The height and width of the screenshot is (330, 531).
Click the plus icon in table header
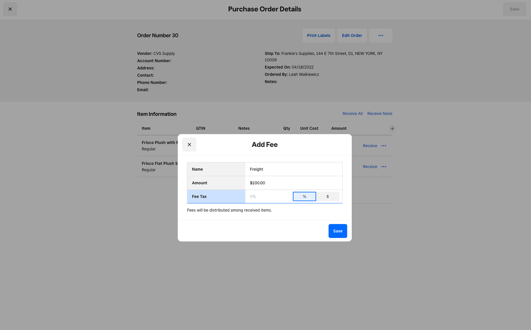click(392, 128)
